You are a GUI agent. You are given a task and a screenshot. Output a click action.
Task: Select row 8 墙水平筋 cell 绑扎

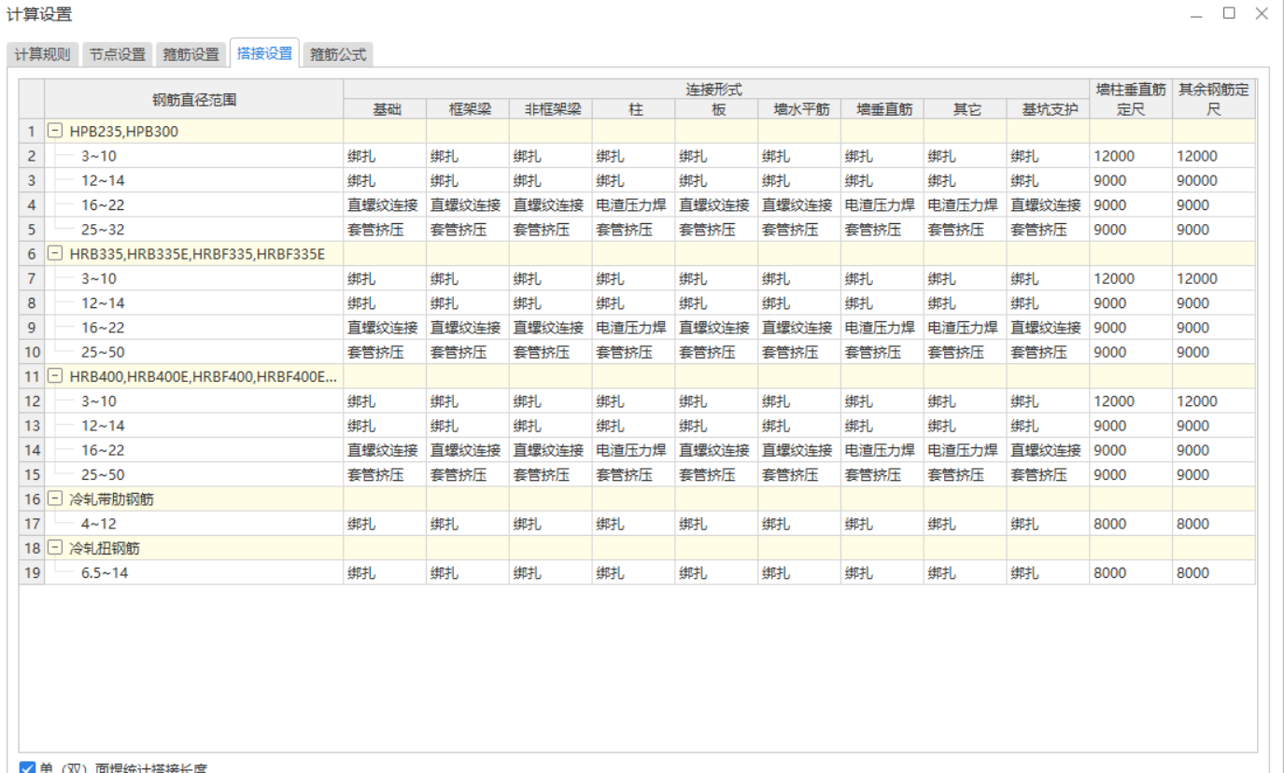(x=799, y=302)
